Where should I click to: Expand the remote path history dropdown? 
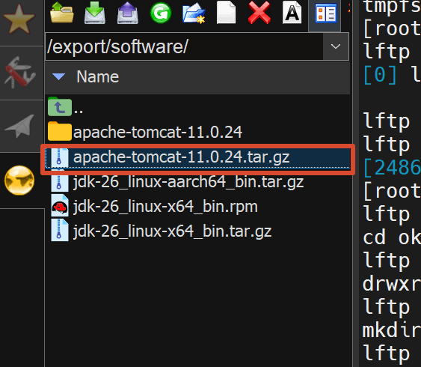pyautogui.click(x=336, y=46)
